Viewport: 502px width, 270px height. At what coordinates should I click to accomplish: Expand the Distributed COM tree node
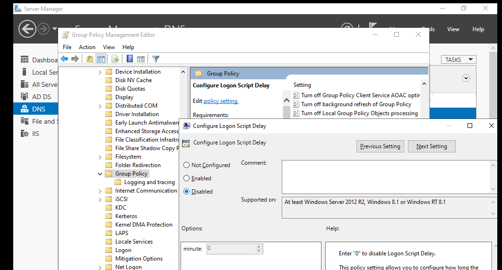click(x=100, y=106)
